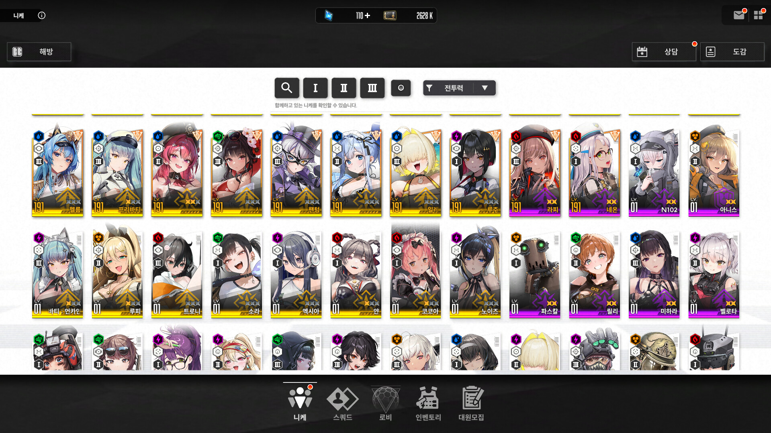Expand the 전투력 sort dropdown arrow

point(485,88)
